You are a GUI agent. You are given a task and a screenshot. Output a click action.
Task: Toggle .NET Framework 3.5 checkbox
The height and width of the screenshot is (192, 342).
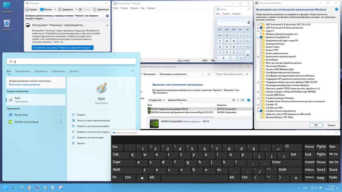tap(261, 25)
